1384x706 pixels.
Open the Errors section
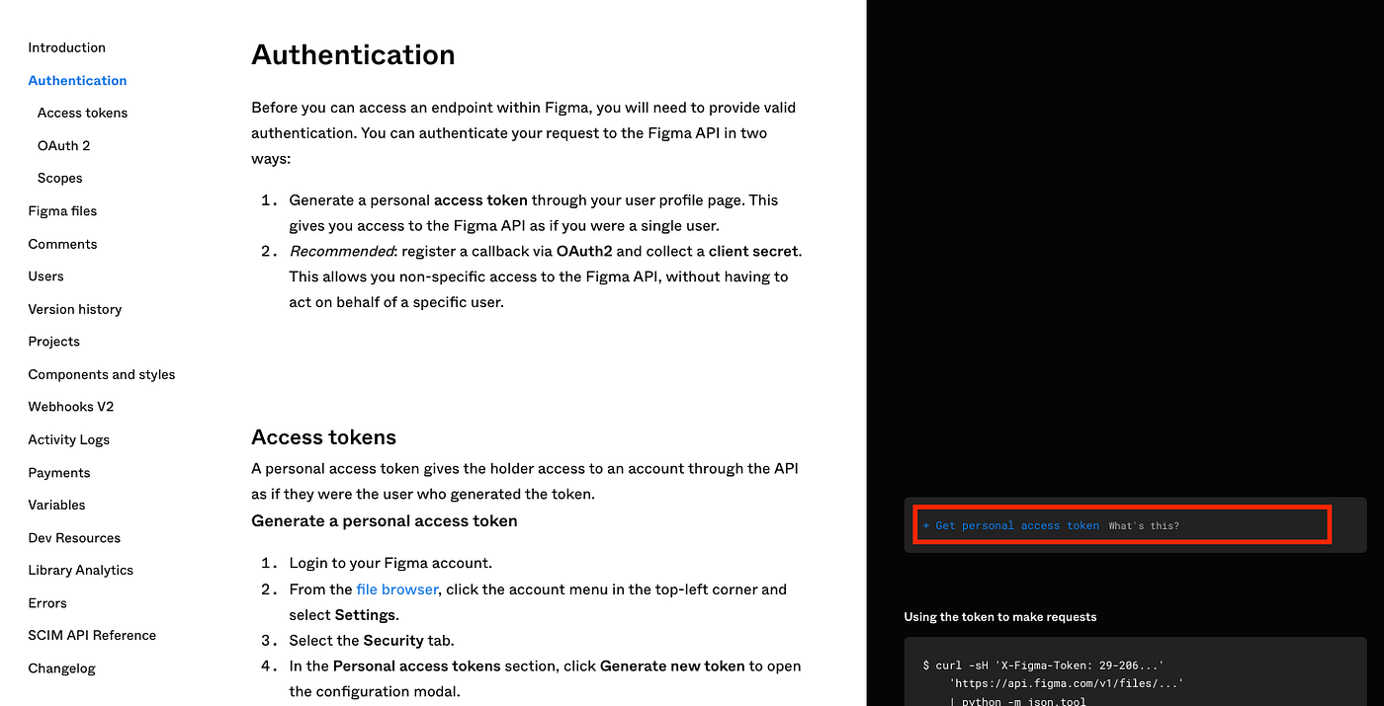47,602
